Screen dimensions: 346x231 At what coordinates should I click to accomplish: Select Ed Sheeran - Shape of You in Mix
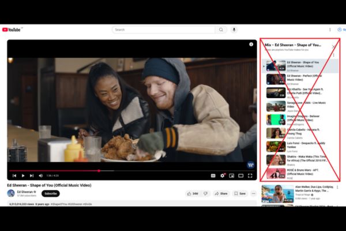[300, 66]
